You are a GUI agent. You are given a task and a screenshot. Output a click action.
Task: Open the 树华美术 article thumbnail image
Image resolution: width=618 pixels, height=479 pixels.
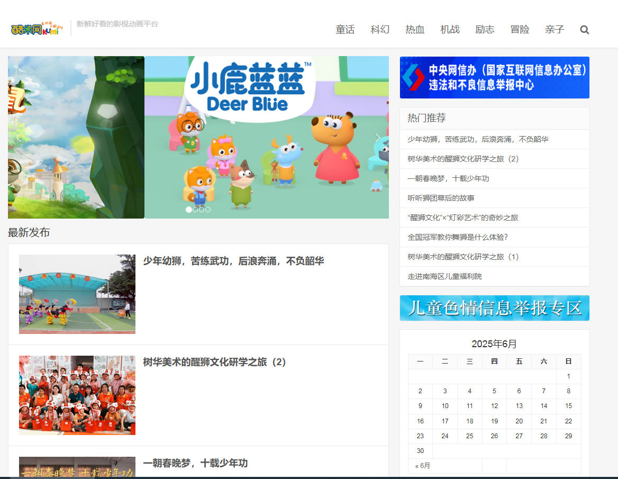click(77, 395)
